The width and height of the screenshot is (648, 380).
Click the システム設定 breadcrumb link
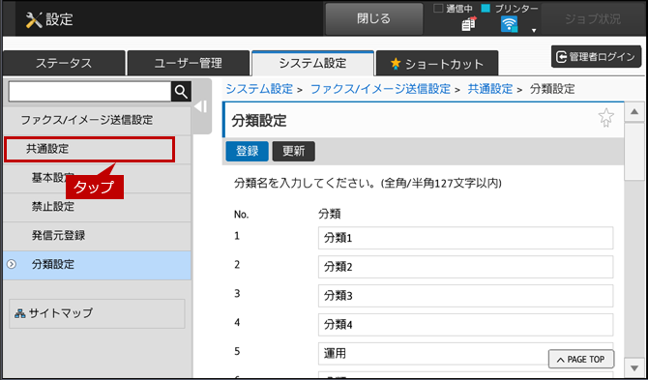point(259,89)
